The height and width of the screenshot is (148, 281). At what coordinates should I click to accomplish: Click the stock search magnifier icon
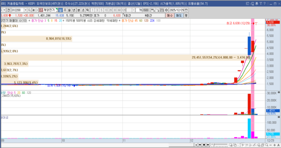point(30,10)
